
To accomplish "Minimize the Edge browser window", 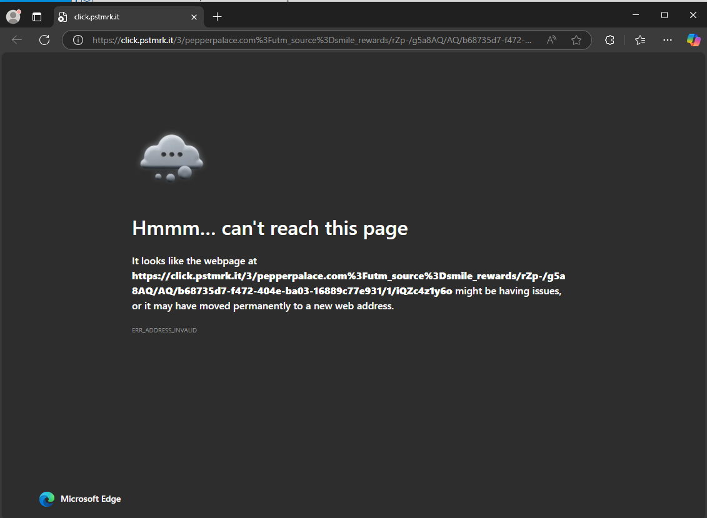I will (x=636, y=15).
